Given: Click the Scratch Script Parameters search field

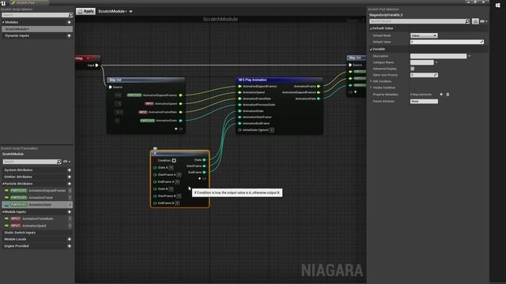Looking at the screenshot, I should (x=30, y=162).
